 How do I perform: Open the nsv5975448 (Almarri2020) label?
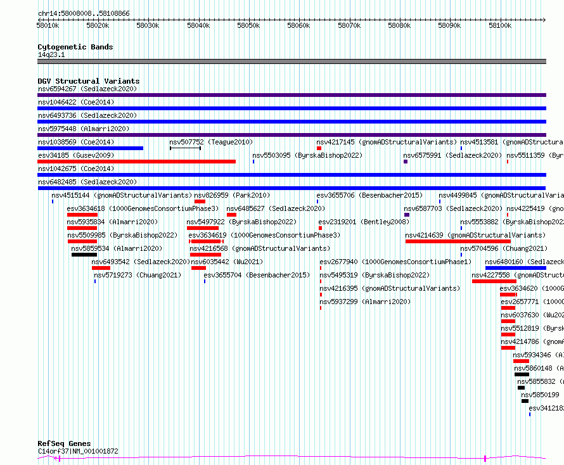pos(84,129)
